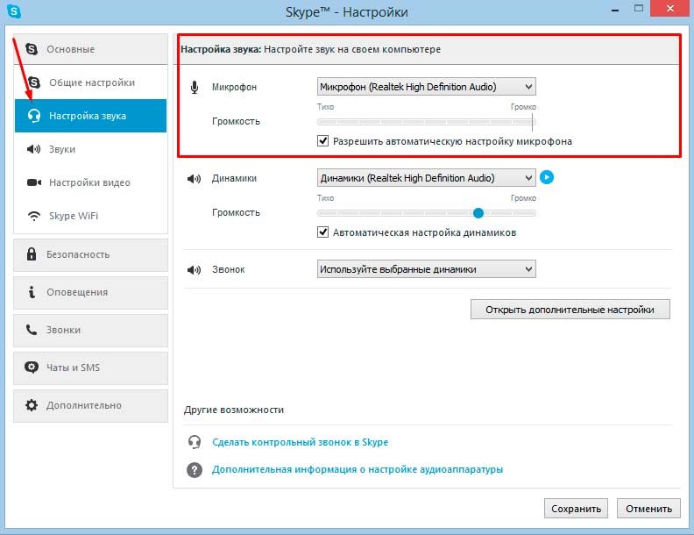The width and height of the screenshot is (694, 535).
Task: Maximize the Skype settings window
Action: coord(638,9)
